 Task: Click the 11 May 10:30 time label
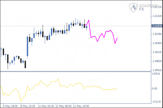pyautogui.click(x=81, y=106)
